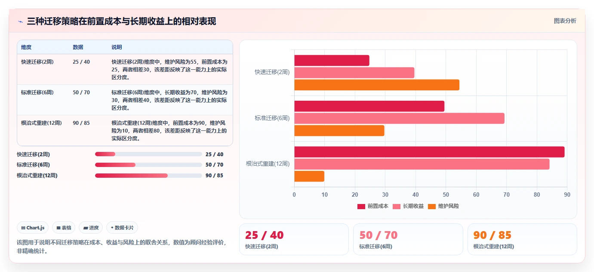594x272 pixels.
Task: Click the lightning icon beside the title
Action: pyautogui.click(x=20, y=22)
